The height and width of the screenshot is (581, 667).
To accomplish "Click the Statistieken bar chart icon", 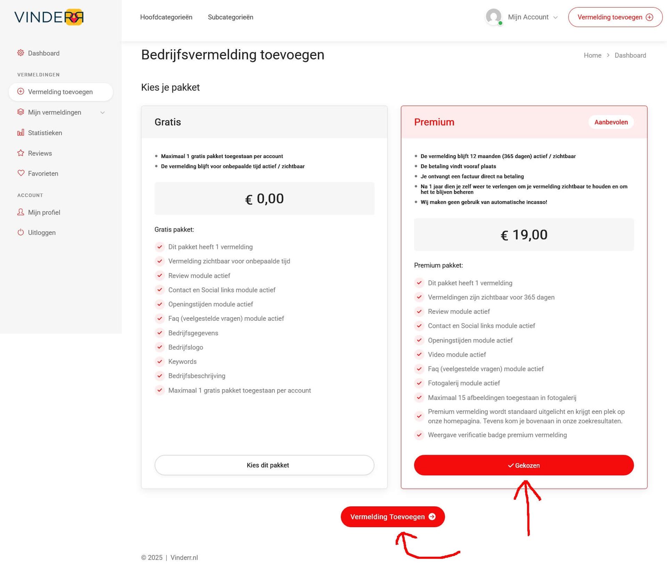I will [x=20, y=133].
